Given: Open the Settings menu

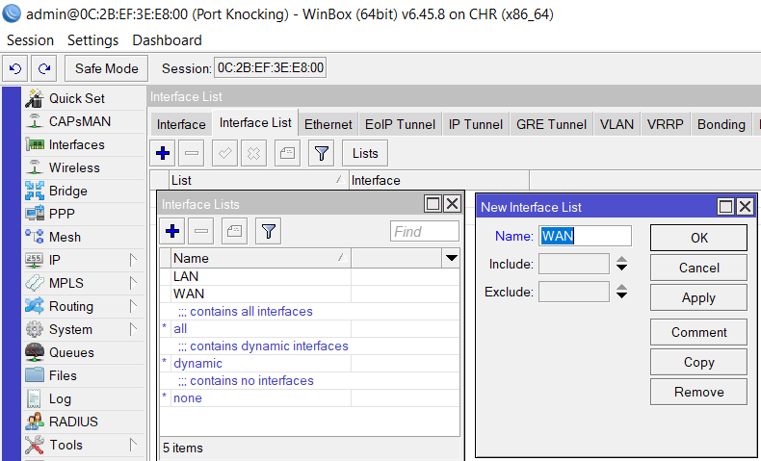Looking at the screenshot, I should tap(92, 40).
